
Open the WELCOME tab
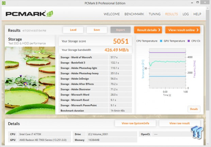coord(112,14)
